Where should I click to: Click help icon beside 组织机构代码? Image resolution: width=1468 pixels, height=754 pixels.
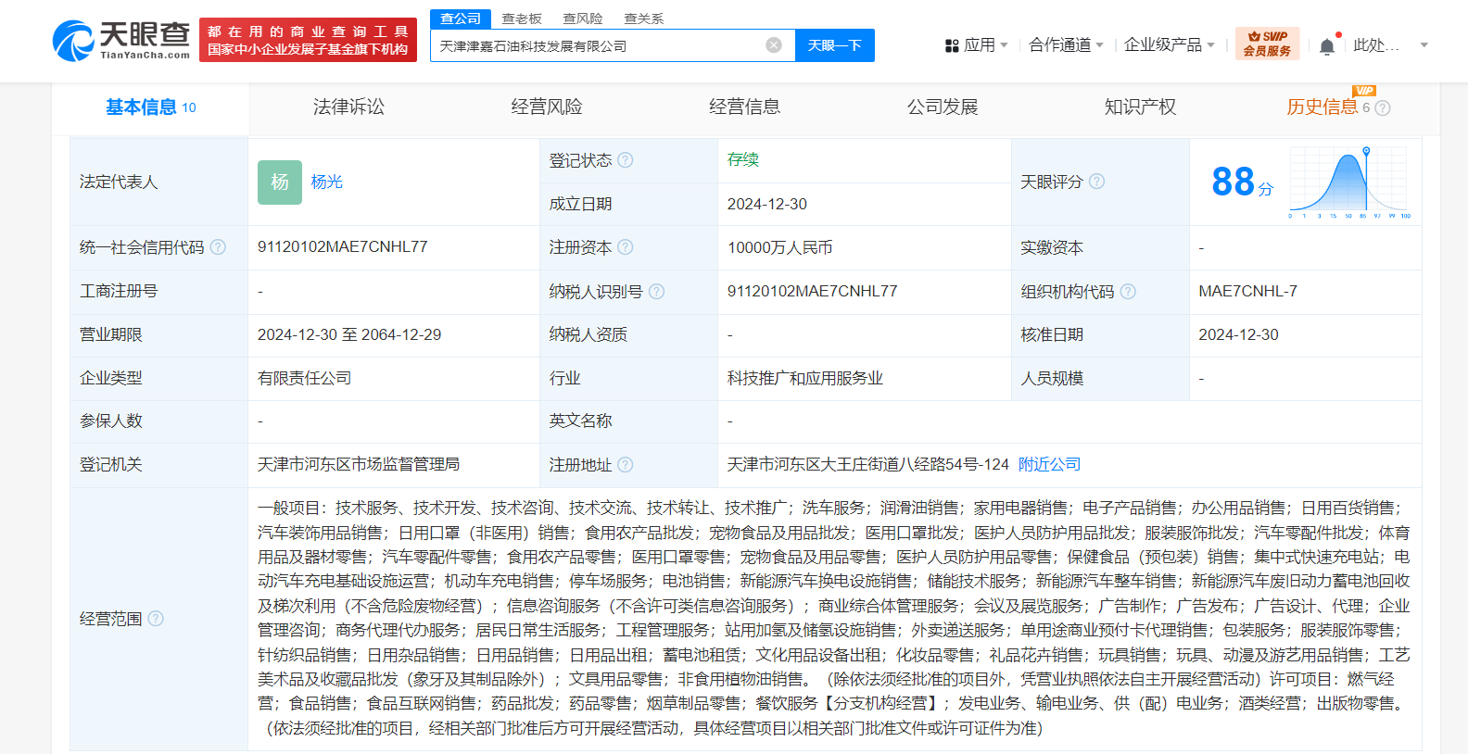click(1128, 292)
